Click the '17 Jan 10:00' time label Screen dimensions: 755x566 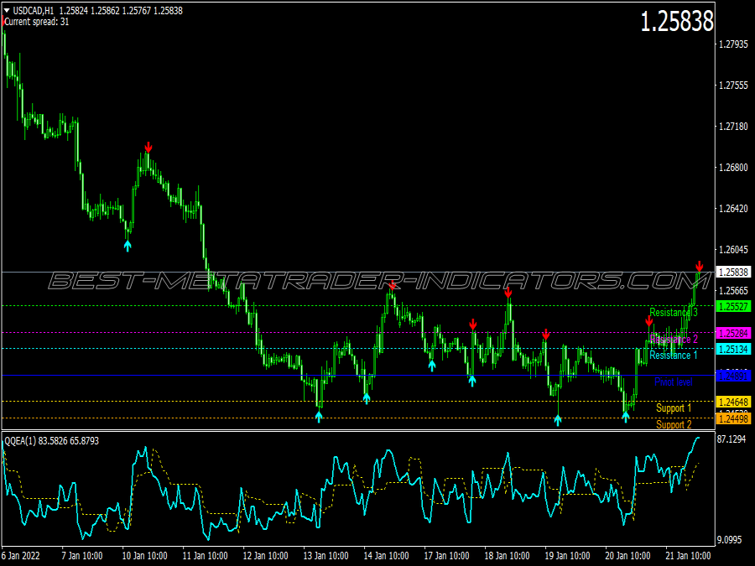(x=446, y=556)
